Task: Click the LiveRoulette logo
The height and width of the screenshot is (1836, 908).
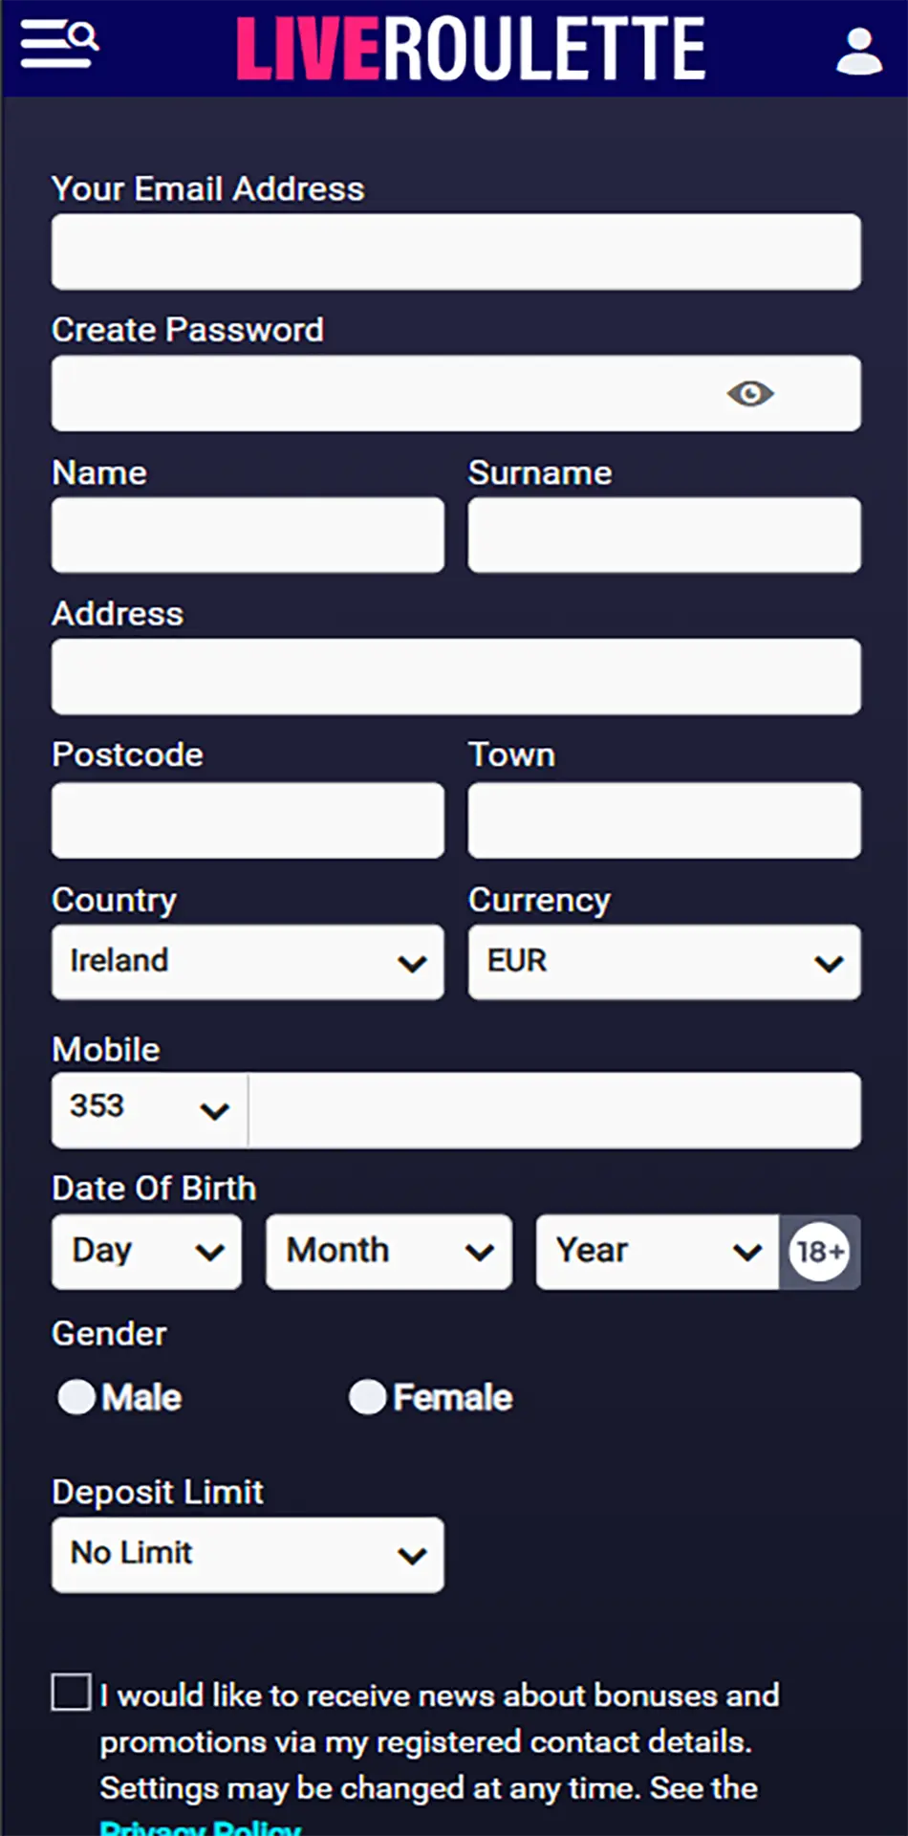Action: (x=470, y=48)
